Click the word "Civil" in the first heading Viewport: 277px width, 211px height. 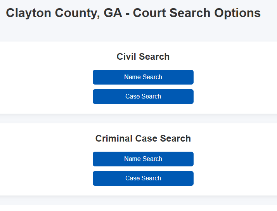click(127, 57)
